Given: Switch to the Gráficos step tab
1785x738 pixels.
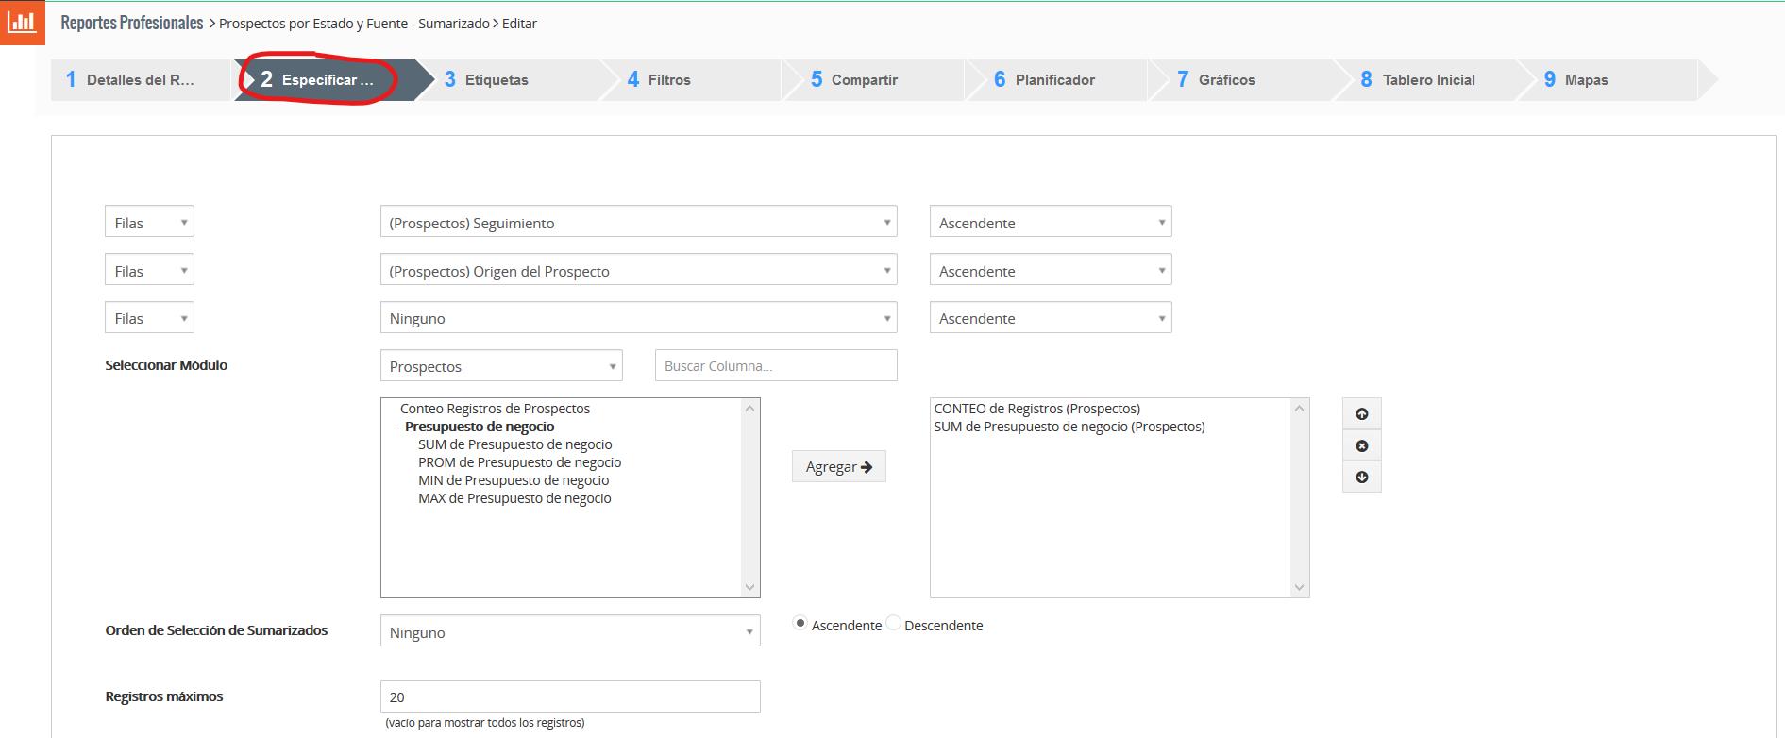Looking at the screenshot, I should (1226, 80).
